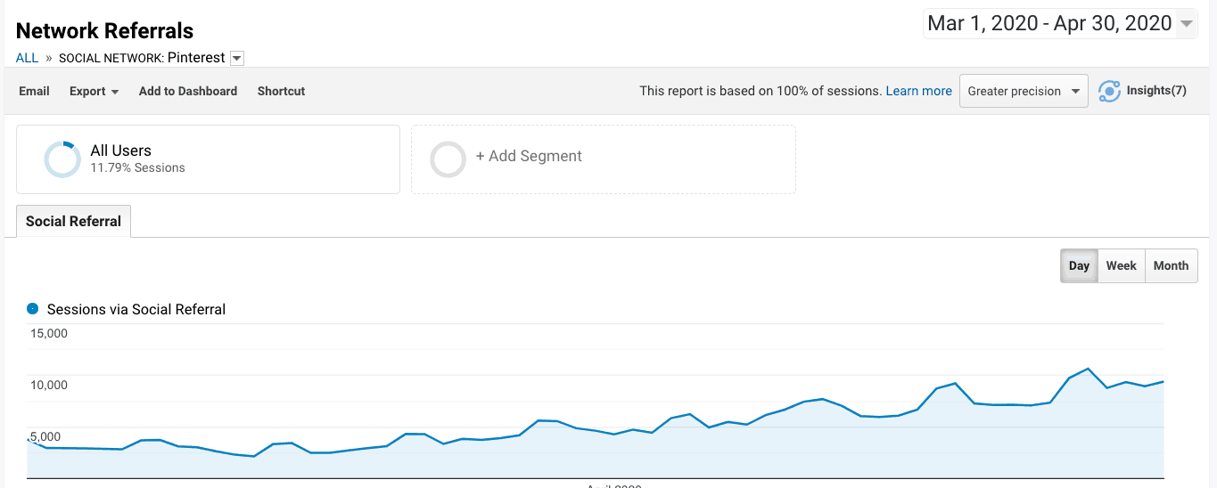Viewport: 1217px width, 488px height.
Task: Switch chart view to Month
Action: [x=1171, y=265]
